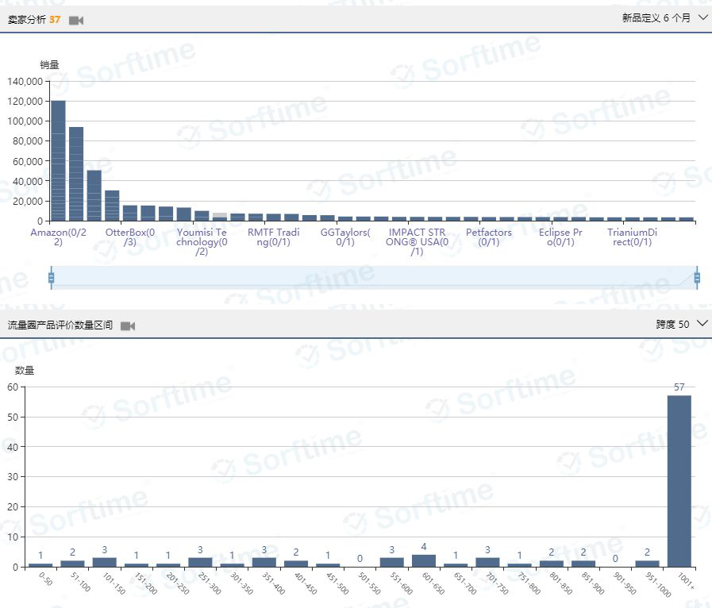This screenshot has width=712, height=608.
Task: Click video camera icon beside 卖家分析
Action: pos(76,20)
